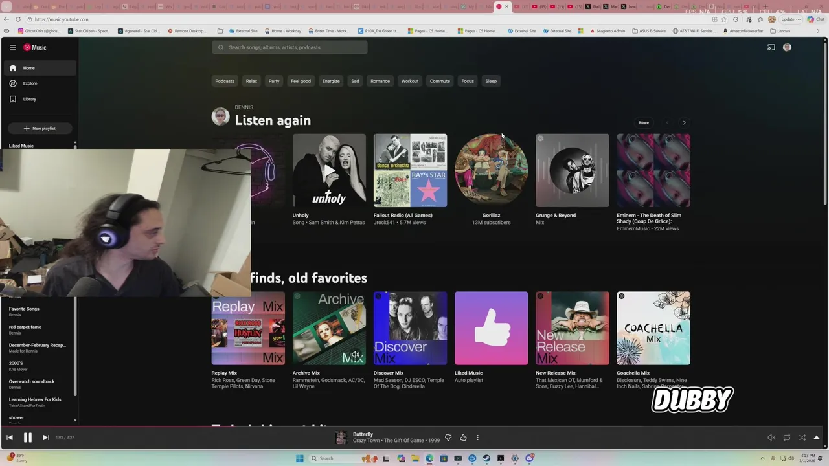Click More in Listen again section
Image resolution: width=829 pixels, height=466 pixels.
pyautogui.click(x=644, y=122)
